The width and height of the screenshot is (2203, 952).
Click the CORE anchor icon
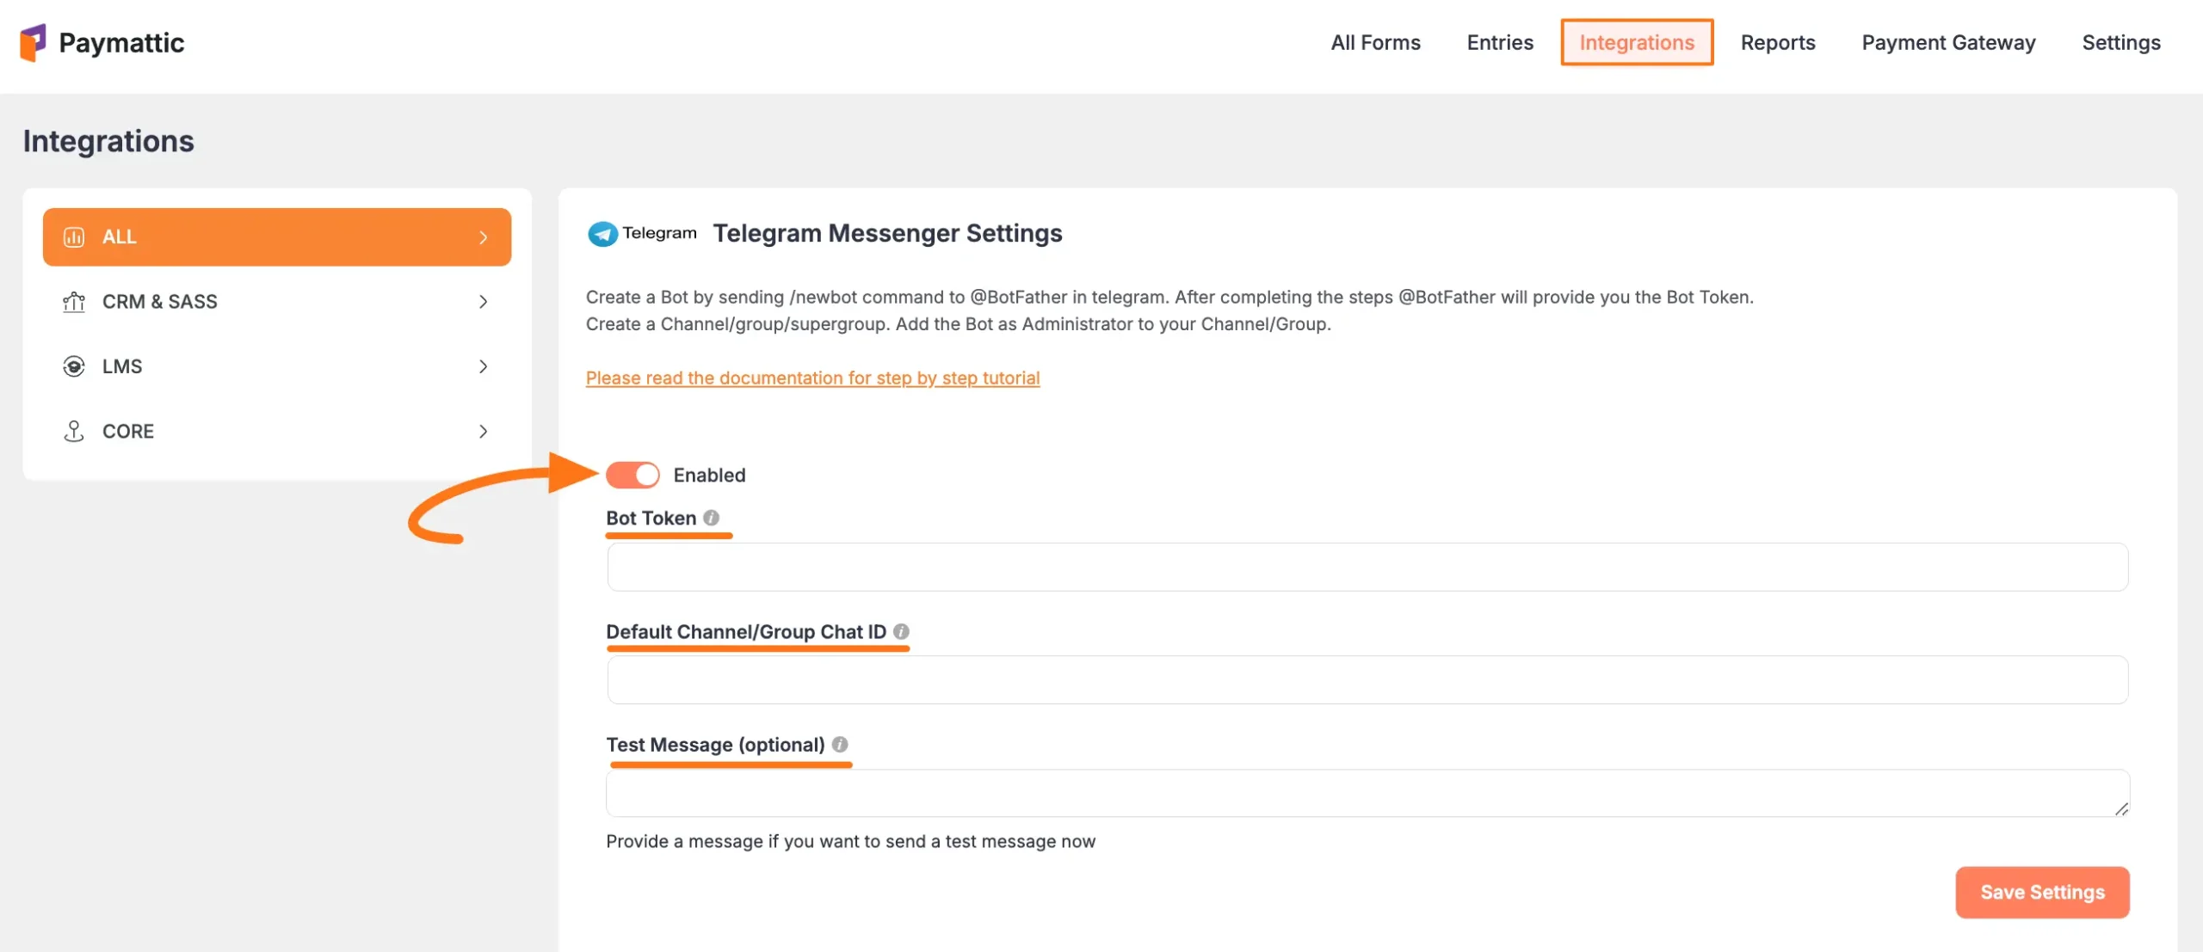coord(74,431)
